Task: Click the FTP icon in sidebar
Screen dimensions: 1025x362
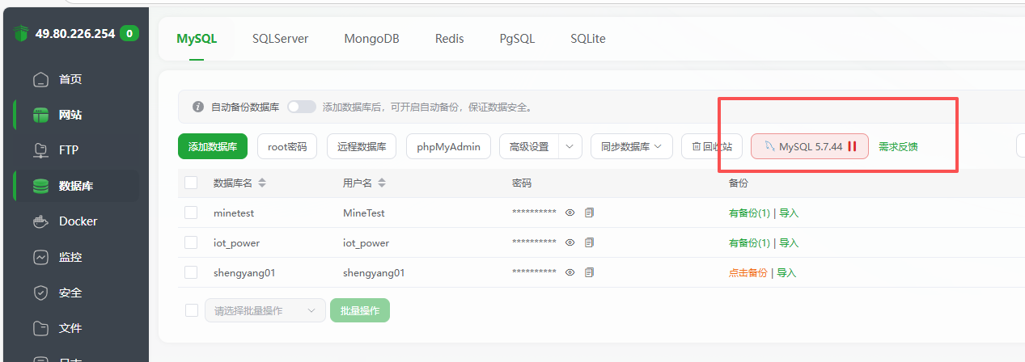Action: pos(40,150)
